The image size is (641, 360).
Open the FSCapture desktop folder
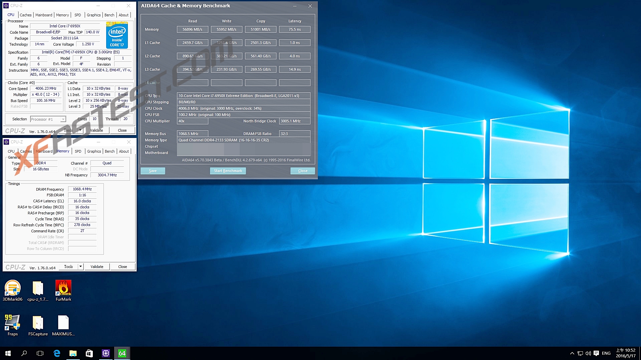point(38,323)
